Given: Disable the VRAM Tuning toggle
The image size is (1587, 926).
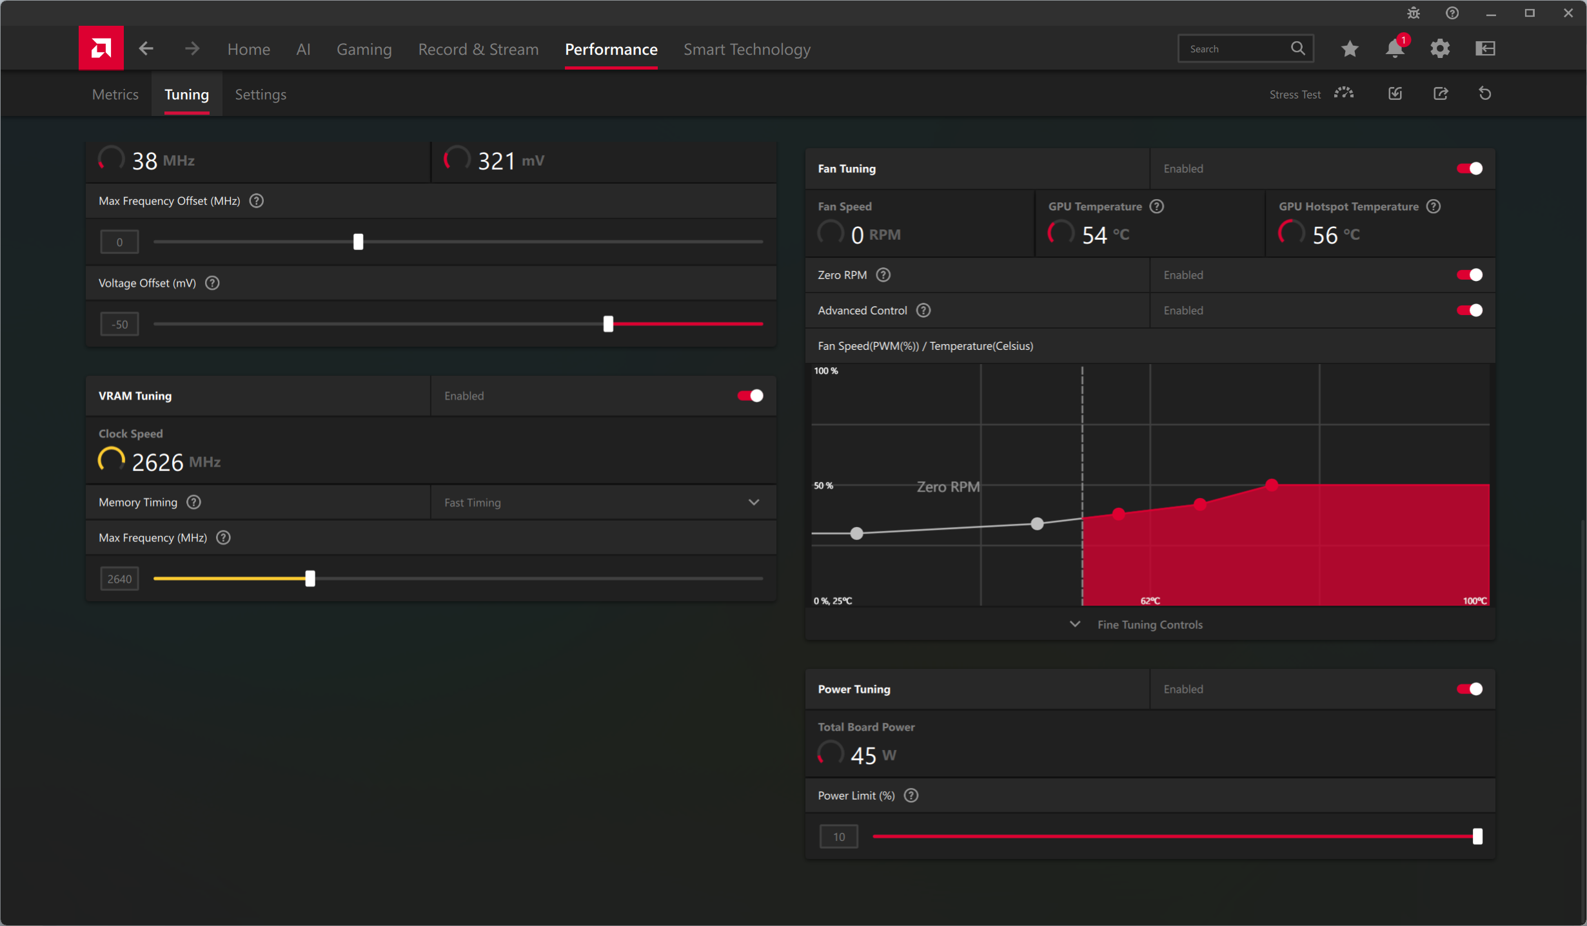Looking at the screenshot, I should pos(750,396).
